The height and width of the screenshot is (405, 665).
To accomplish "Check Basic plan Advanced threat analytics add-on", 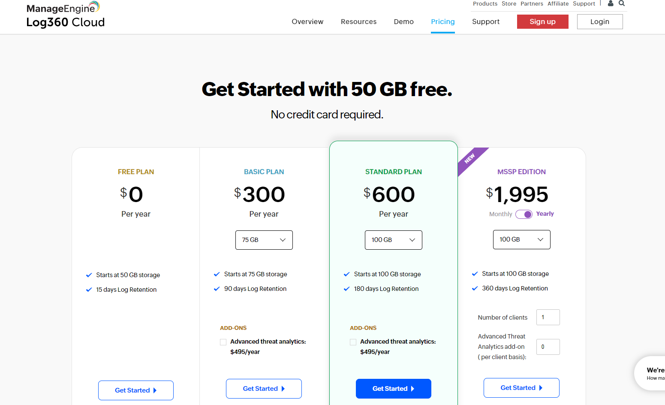I will pos(223,342).
